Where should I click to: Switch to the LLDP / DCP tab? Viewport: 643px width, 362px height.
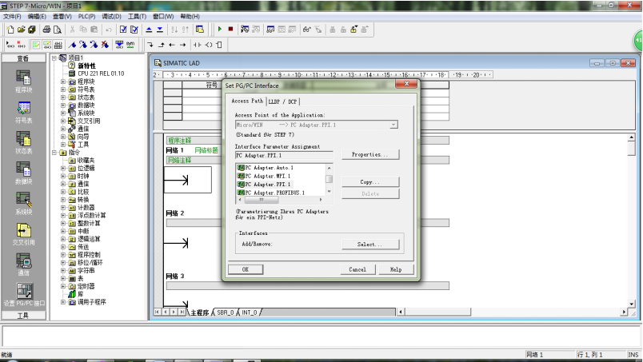pos(282,101)
